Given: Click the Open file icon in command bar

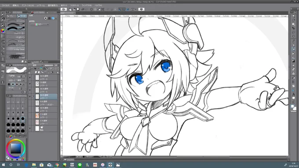Looking at the screenshot, I should [x=74, y=9].
